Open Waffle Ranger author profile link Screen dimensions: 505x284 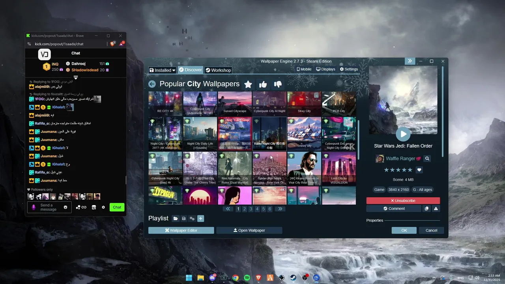coord(400,159)
